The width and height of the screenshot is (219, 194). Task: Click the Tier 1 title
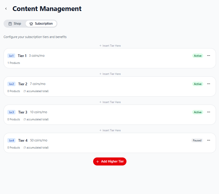[22, 56]
